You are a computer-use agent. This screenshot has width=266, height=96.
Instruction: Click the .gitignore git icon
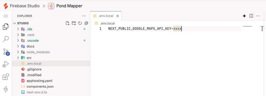(x=23, y=69)
